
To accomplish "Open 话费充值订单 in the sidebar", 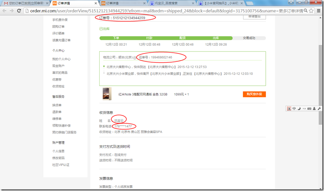I will pos(62,40).
